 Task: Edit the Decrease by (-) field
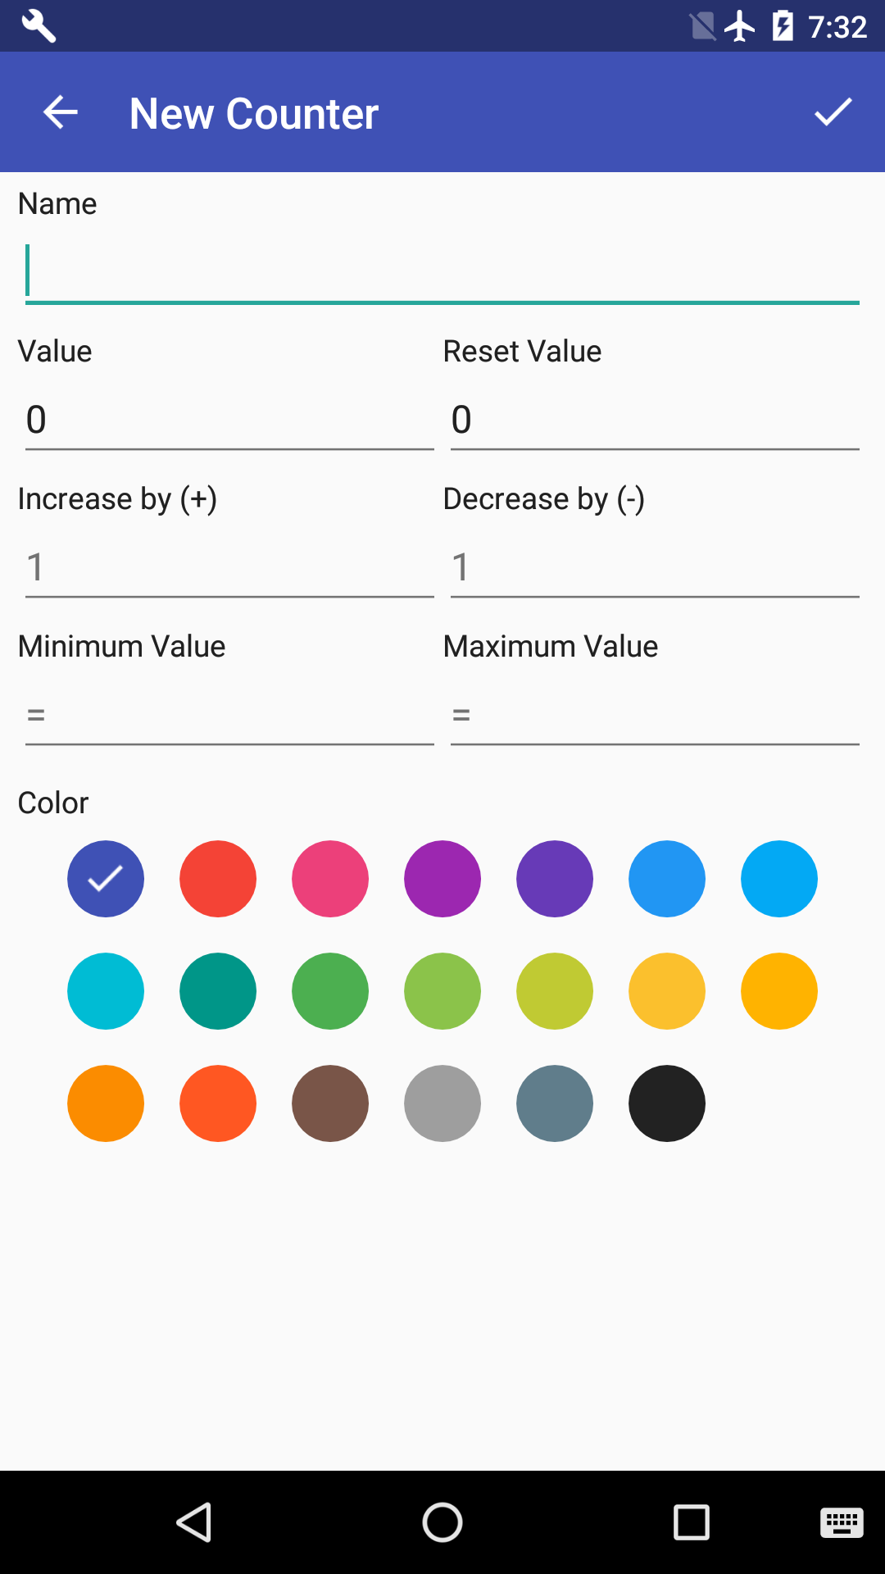pos(654,567)
